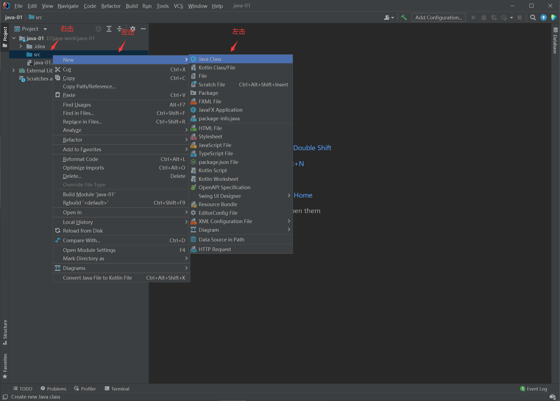This screenshot has width=560, height=401.
Task: Choose Package from the New submenu
Action: click(240, 93)
